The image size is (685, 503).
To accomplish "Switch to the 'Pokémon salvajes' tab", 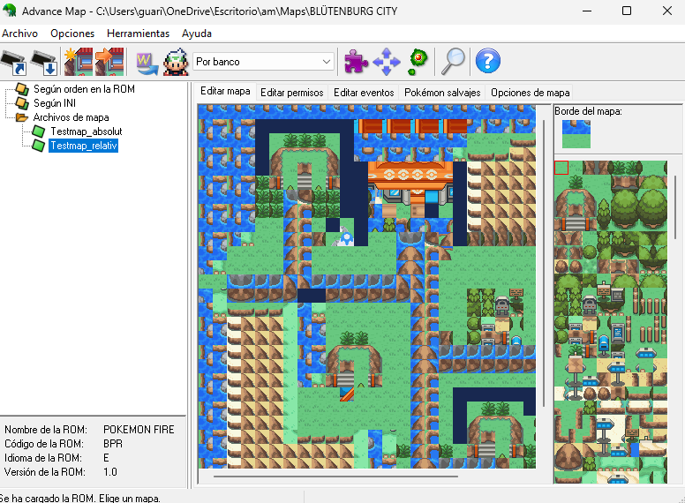I will (442, 93).
